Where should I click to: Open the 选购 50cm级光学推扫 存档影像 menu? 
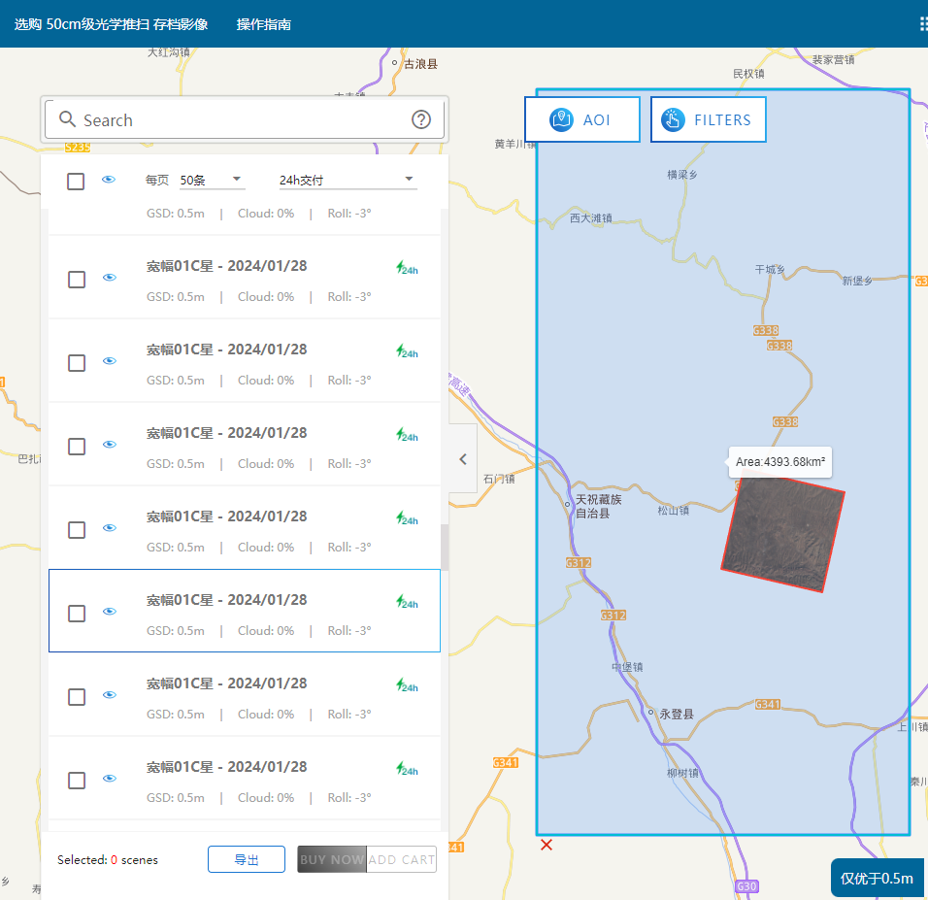111,24
